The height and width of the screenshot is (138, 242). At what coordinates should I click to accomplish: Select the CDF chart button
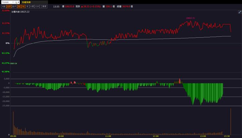point(37,6)
